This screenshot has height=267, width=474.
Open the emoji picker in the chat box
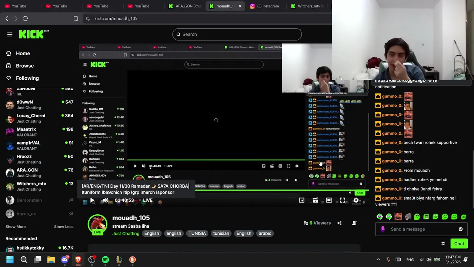(461, 229)
